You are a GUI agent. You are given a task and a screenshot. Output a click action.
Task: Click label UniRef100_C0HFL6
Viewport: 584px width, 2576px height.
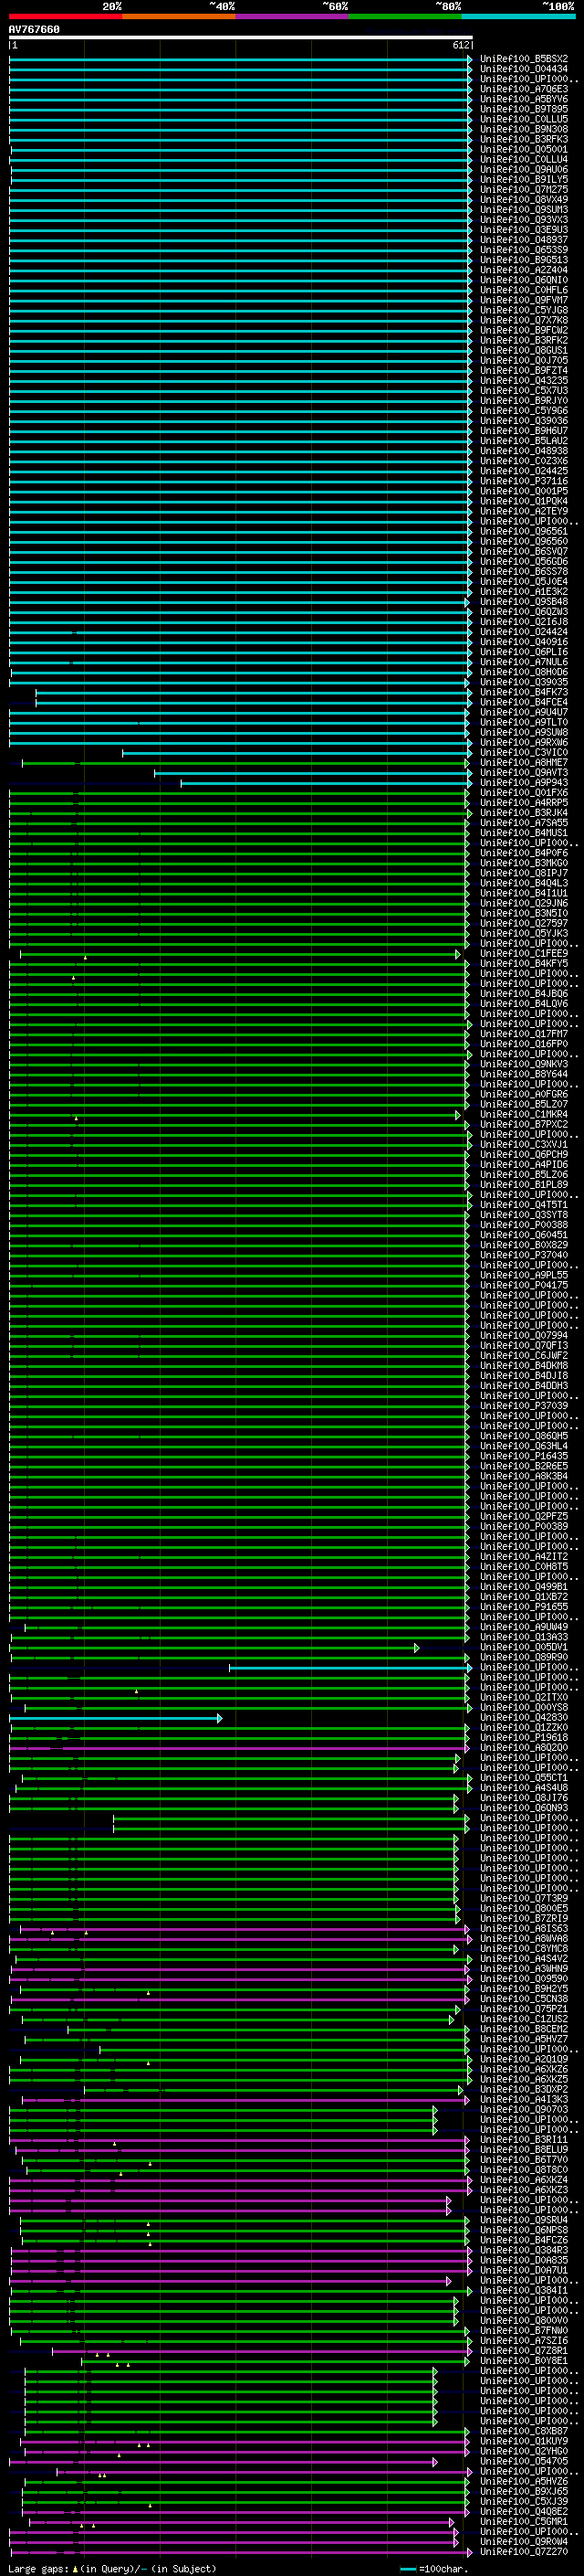524,290
